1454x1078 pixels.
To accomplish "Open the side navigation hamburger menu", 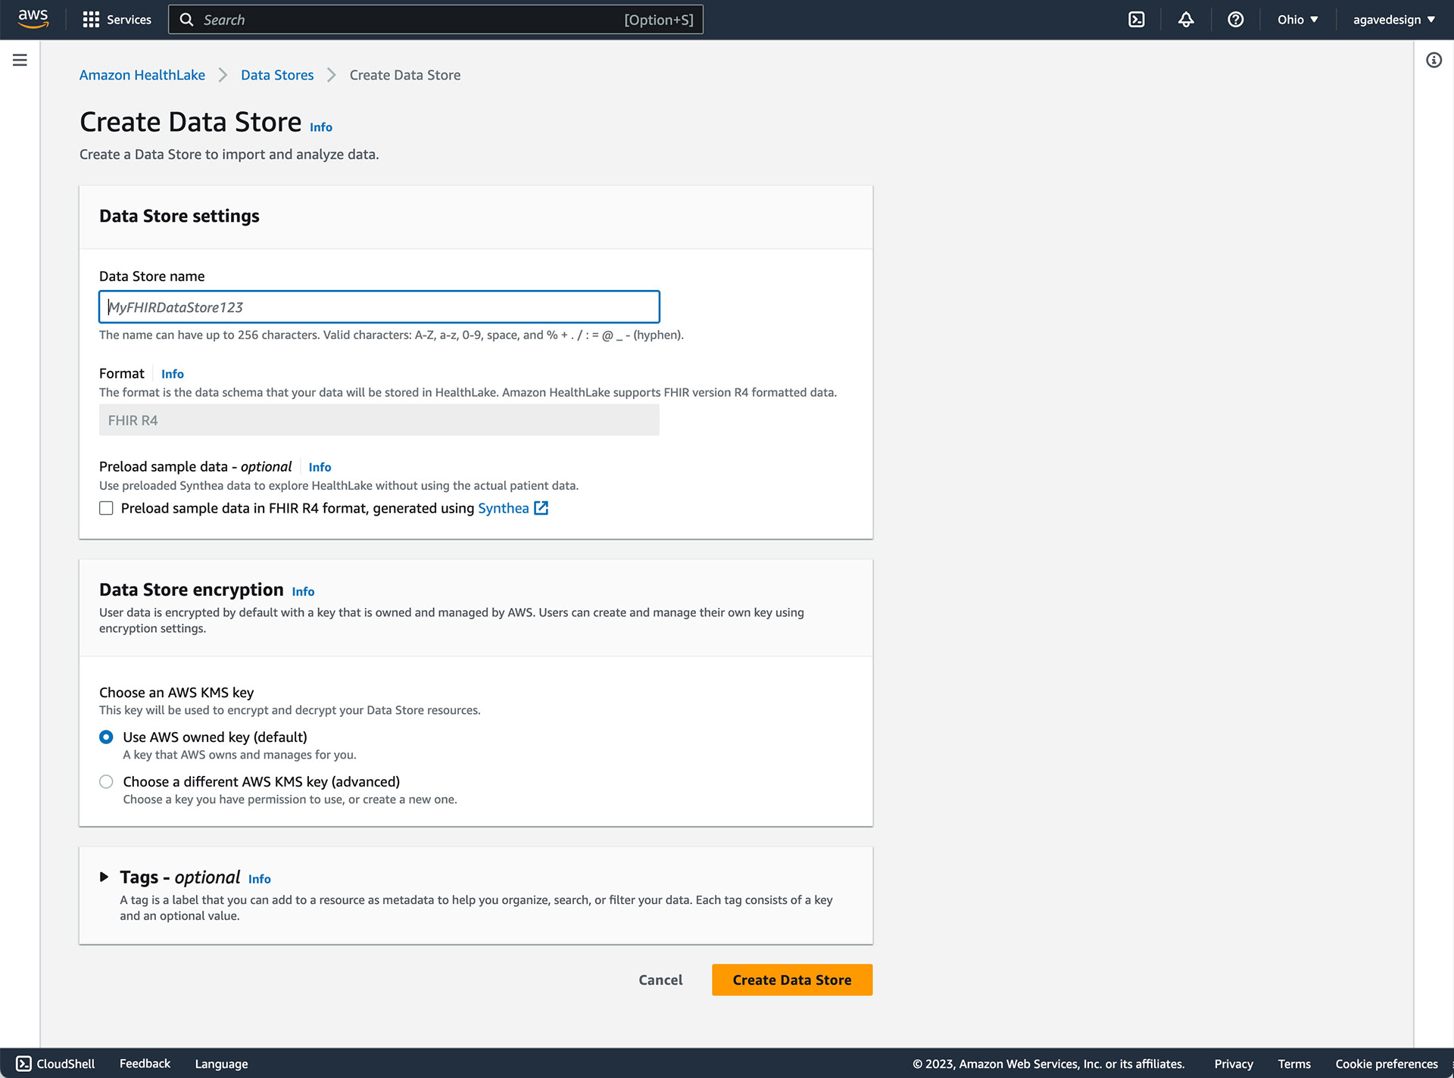I will [x=20, y=60].
